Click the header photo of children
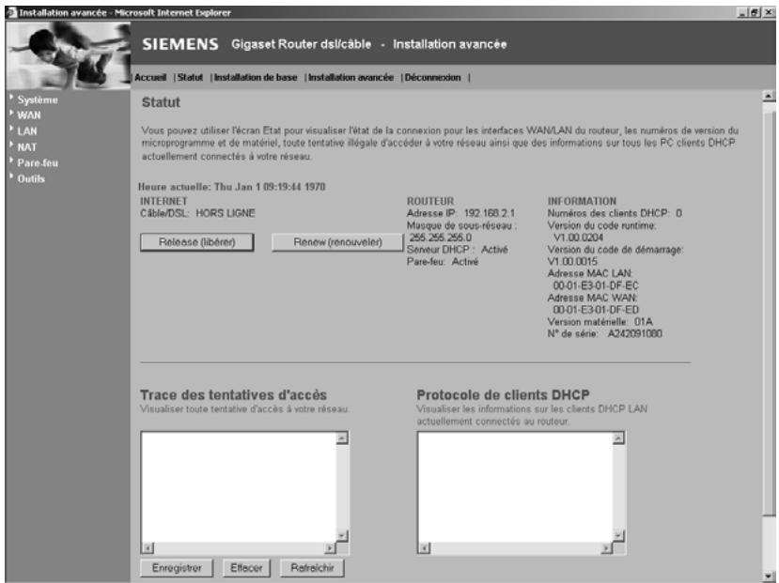The height and width of the screenshot is (583, 779). pyautogui.click(x=68, y=55)
